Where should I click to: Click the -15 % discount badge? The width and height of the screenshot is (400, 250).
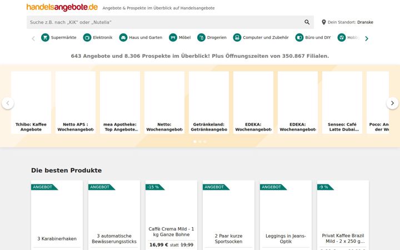[x=154, y=187]
